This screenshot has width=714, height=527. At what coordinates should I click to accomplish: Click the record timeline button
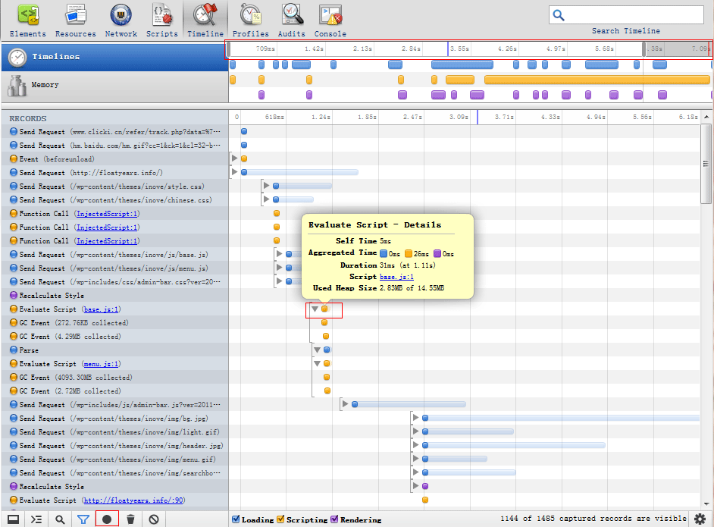[x=107, y=519]
